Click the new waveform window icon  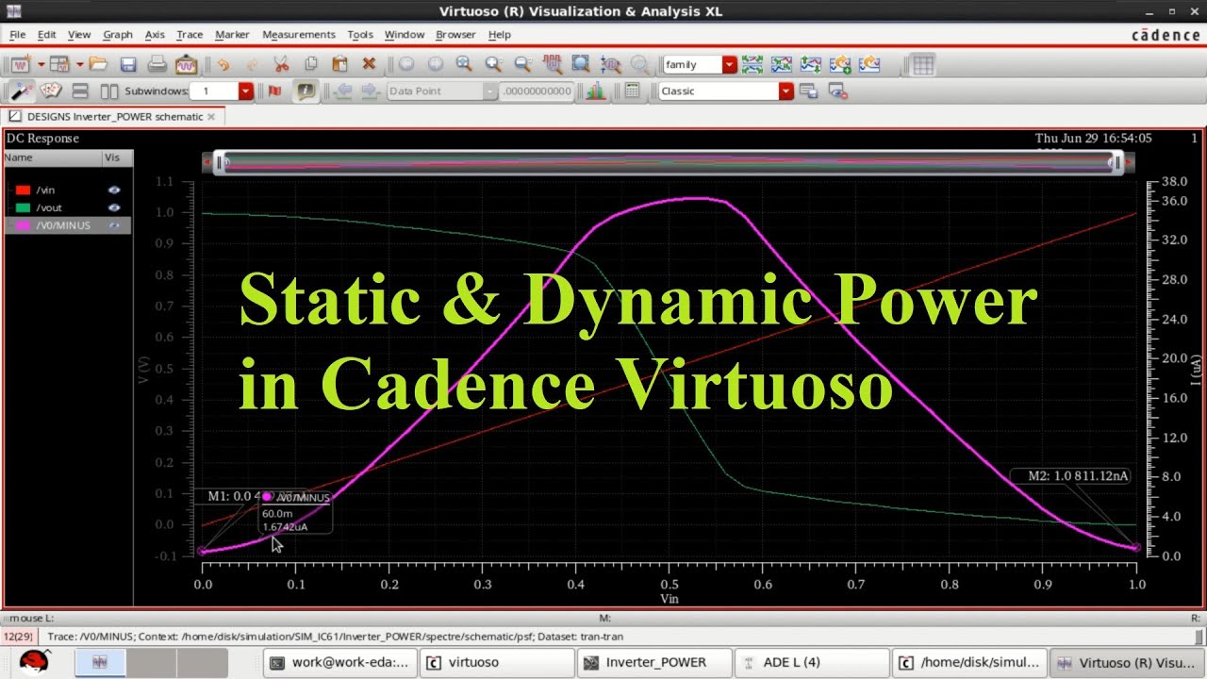click(x=21, y=64)
